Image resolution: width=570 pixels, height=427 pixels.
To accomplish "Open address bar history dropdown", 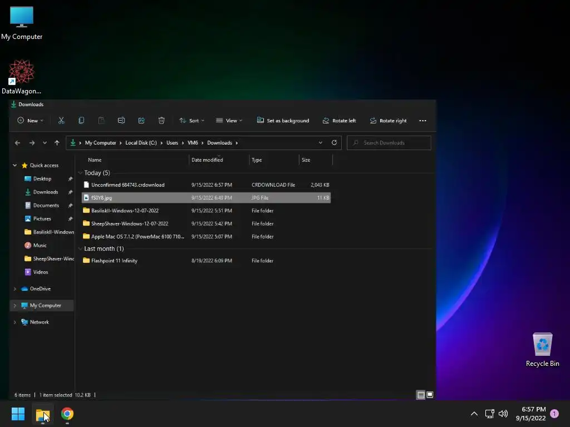I will coord(320,143).
